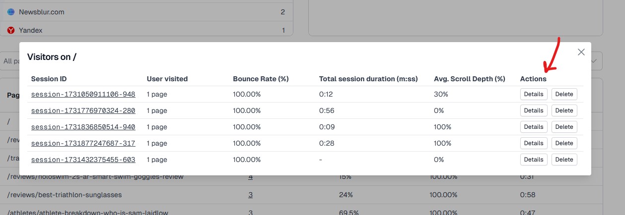625x215 pixels.
Task: Open session-1731776970324-280 link
Action: pos(83,110)
